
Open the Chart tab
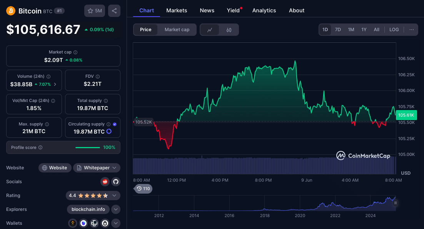click(x=147, y=10)
